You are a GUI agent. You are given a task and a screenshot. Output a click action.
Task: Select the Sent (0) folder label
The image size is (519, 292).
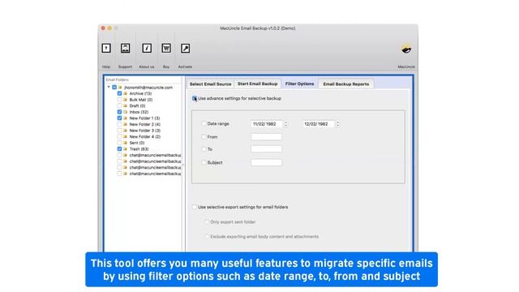point(137,143)
